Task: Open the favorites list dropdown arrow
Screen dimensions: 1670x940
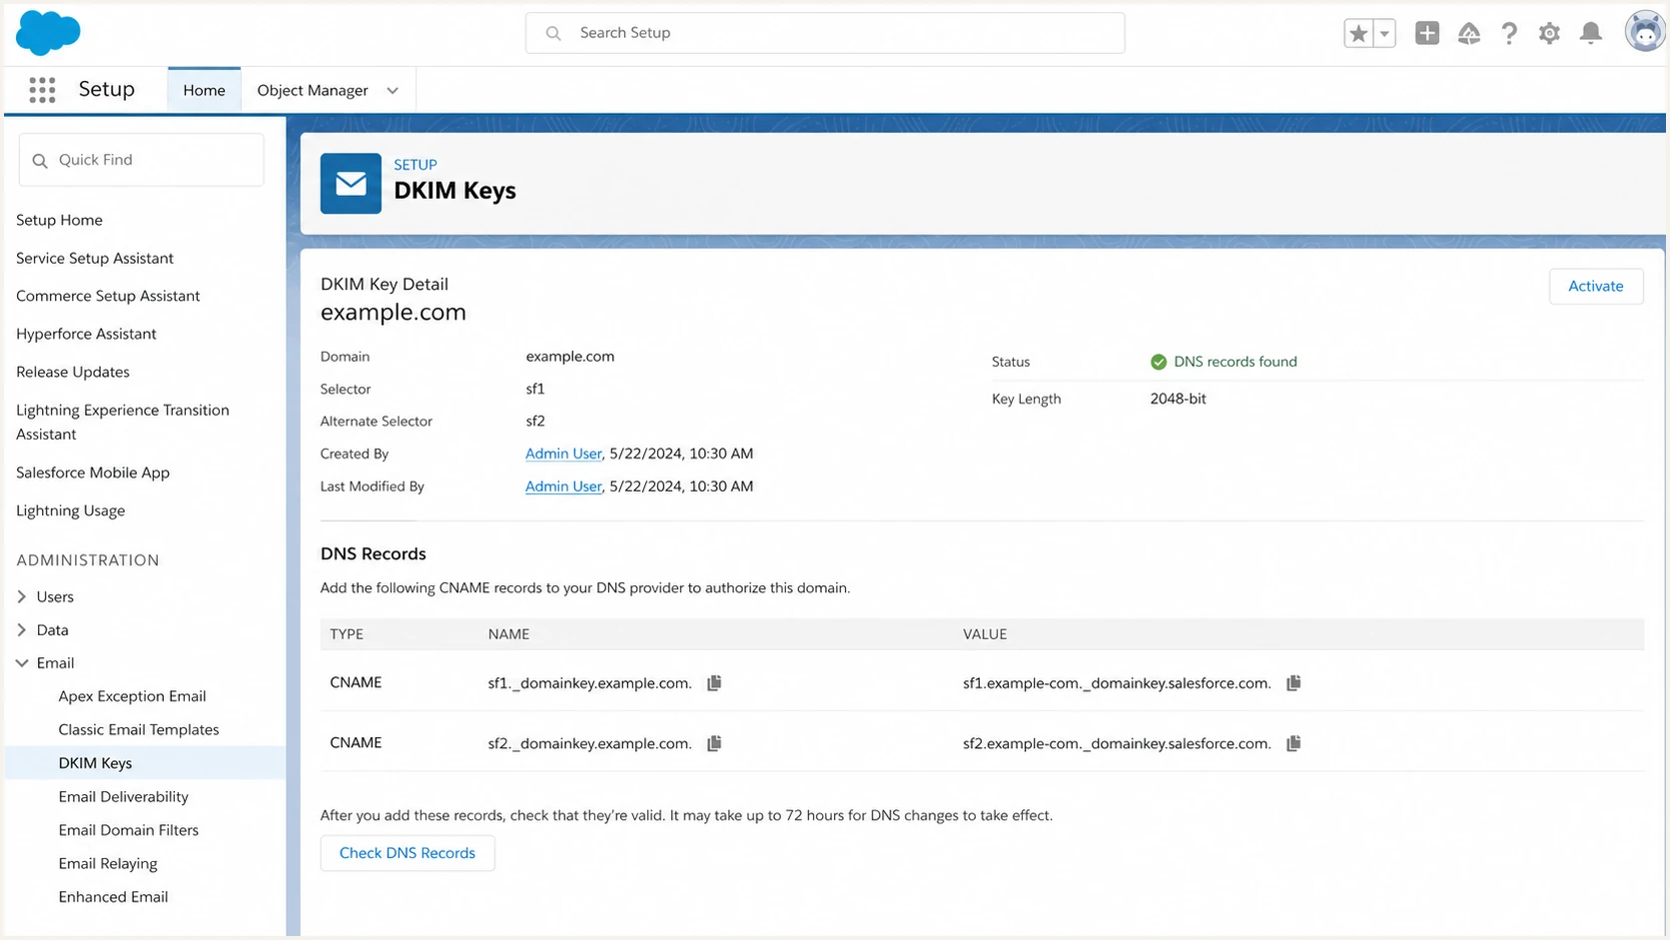Action: [x=1384, y=33]
